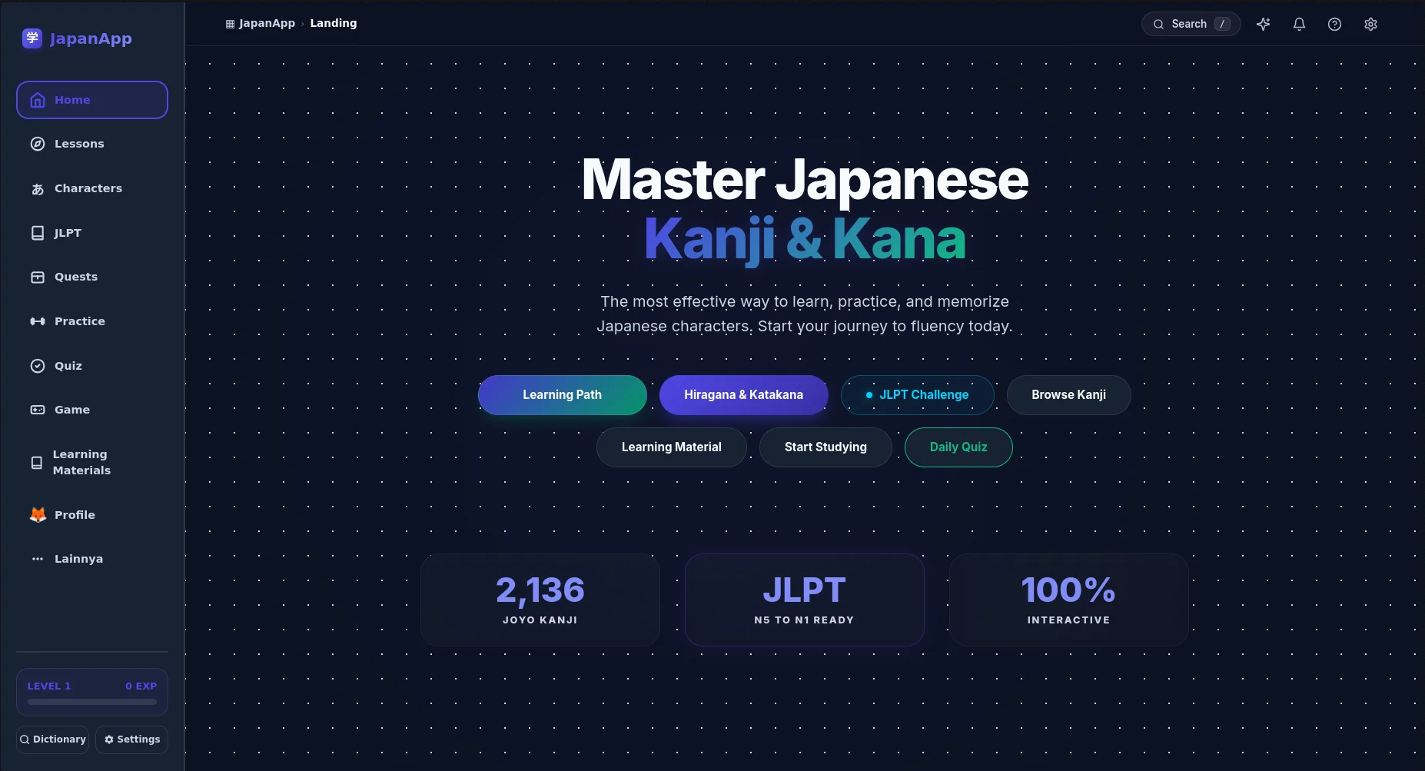1425x771 pixels.
Task: Click the 2,136 Joyo Kanji stat card
Action: (x=540, y=600)
